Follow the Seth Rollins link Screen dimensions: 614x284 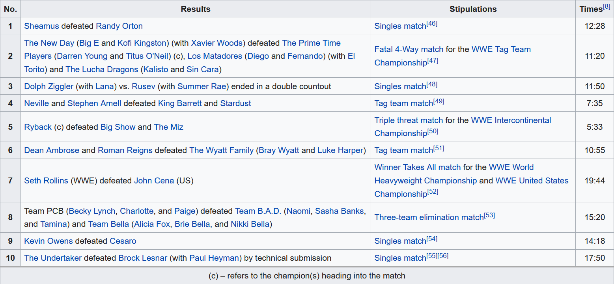coord(46,181)
